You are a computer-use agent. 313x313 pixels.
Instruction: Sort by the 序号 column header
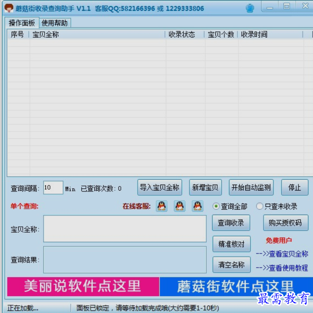18,34
